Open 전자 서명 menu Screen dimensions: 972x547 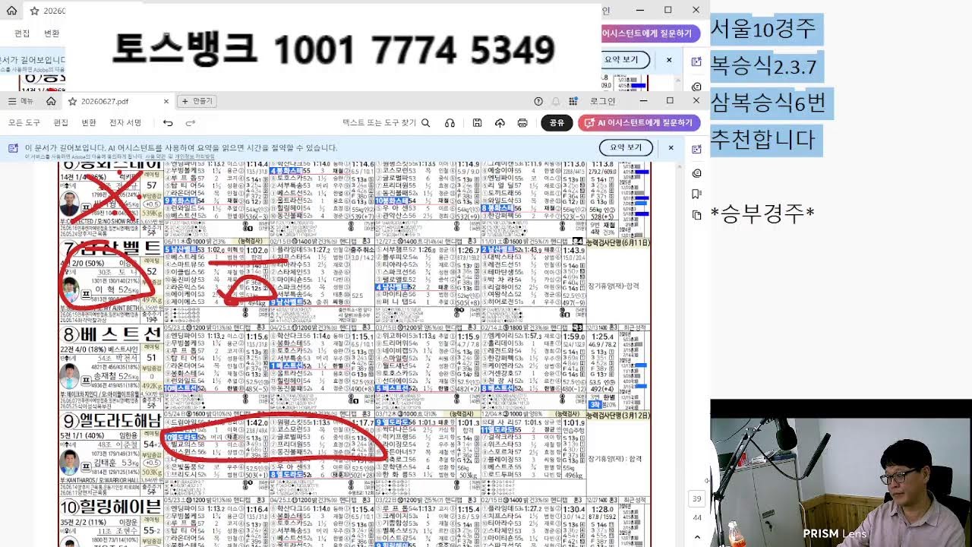tap(125, 123)
